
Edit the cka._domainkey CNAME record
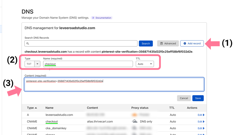[x=201, y=128]
